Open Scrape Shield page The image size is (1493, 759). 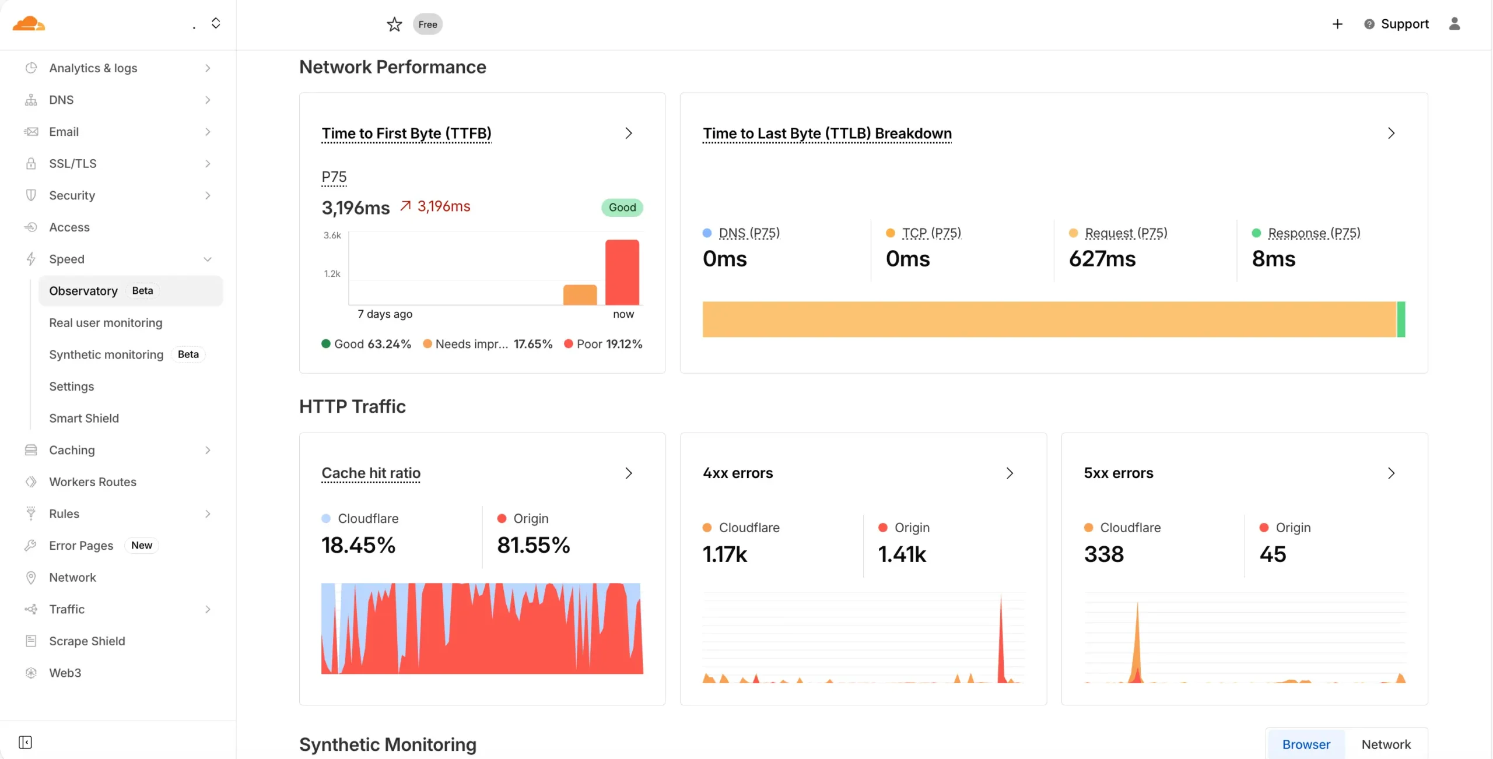[87, 641]
